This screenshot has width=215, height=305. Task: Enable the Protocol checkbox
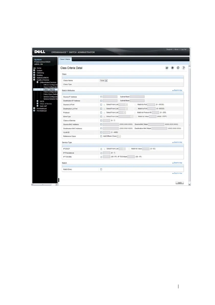[101, 113]
